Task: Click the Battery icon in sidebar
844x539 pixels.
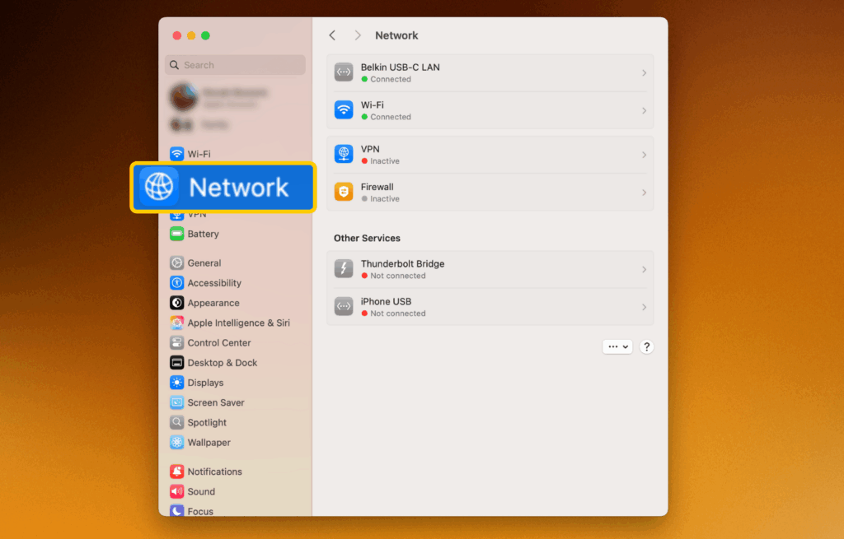Action: [x=176, y=234]
